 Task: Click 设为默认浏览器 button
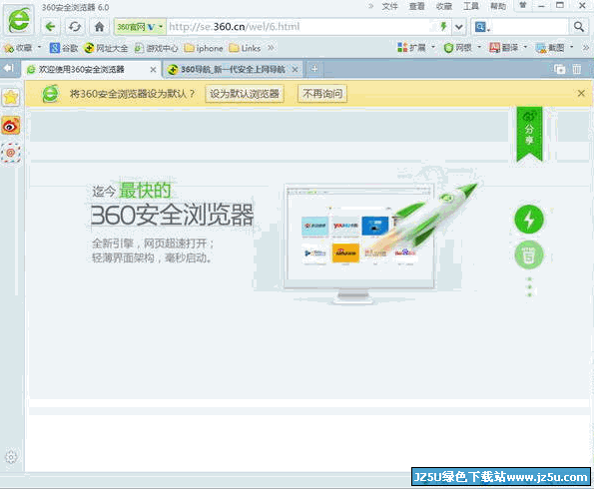(x=245, y=94)
